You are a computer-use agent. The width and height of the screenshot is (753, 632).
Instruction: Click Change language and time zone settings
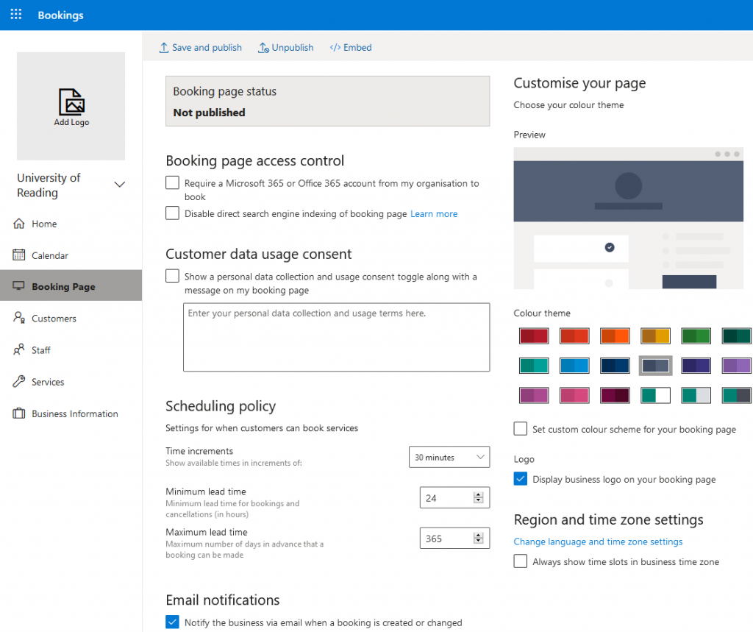598,542
